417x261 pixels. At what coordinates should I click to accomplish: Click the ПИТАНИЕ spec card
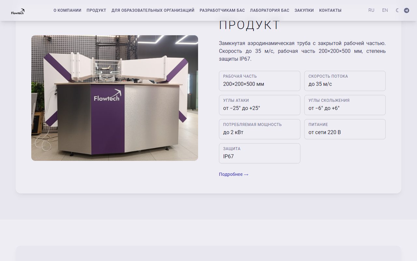pyautogui.click(x=345, y=129)
